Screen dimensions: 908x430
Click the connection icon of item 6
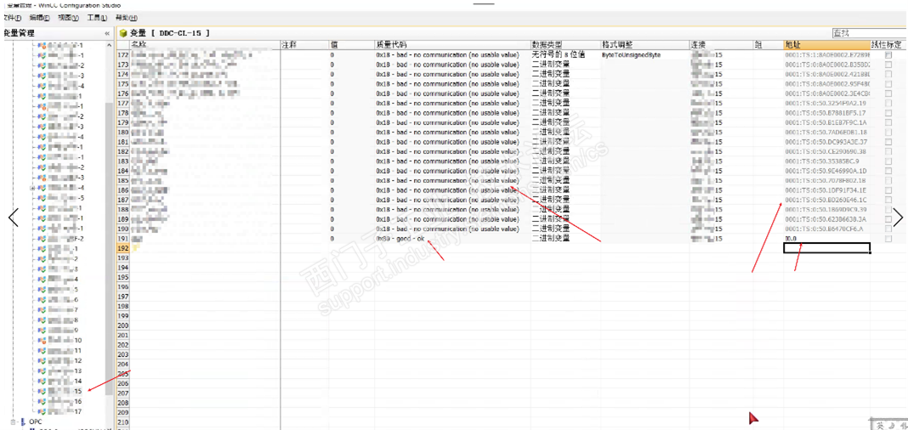42,300
